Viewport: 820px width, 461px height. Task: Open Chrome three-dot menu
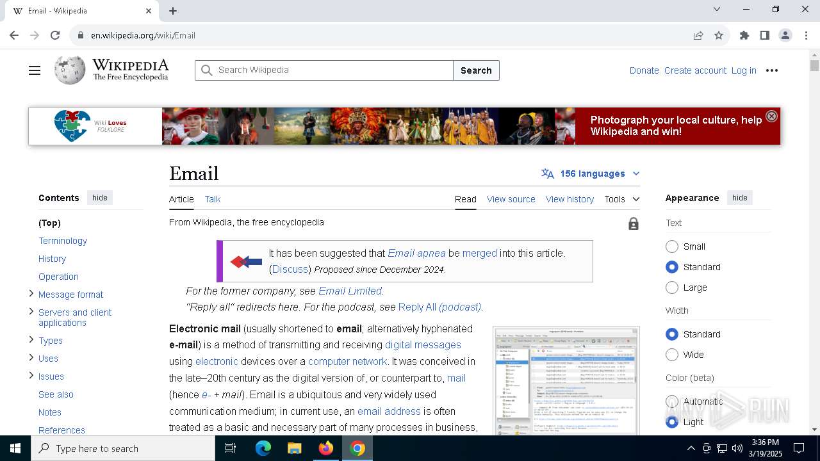tap(806, 35)
